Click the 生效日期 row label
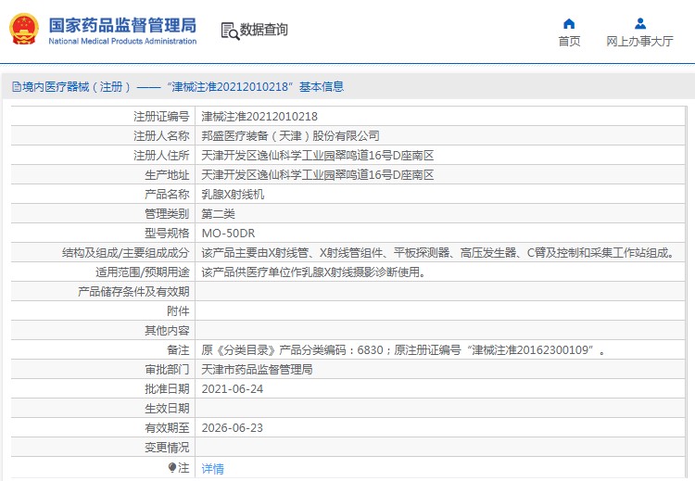 coord(167,409)
